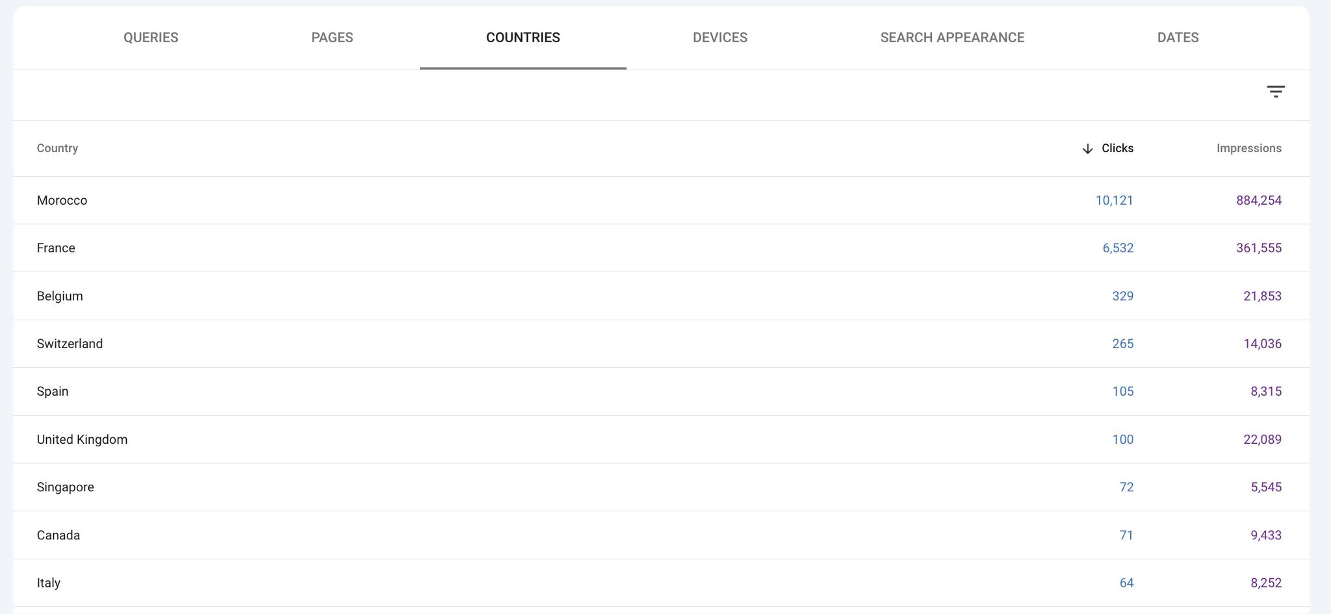Click the France country row
The image size is (1331, 614).
56,248
